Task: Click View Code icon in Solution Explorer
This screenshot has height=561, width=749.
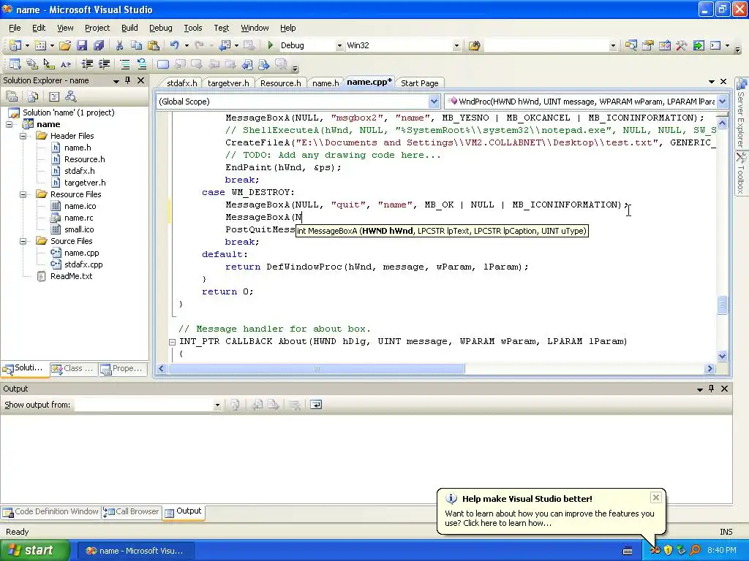Action: [x=54, y=97]
